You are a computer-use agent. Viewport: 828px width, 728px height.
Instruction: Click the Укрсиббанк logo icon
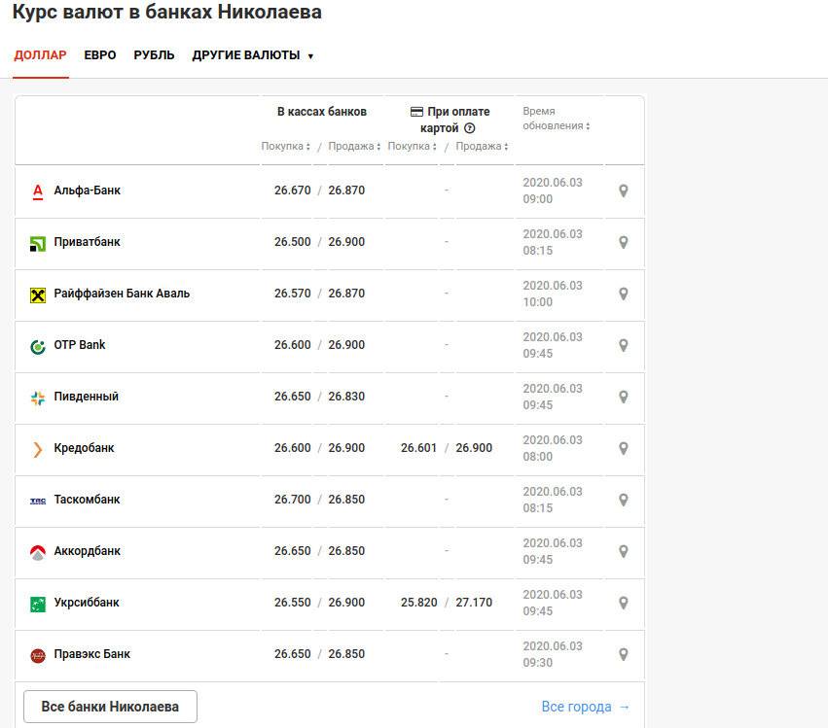pos(38,604)
